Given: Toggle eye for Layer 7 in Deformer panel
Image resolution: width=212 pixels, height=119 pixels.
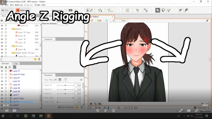Looking at the screenshot, I should tap(2, 95).
